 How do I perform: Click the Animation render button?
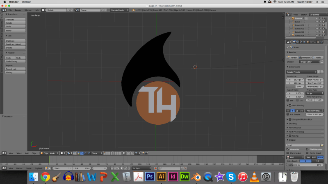pyautogui.click(x=305, y=58)
